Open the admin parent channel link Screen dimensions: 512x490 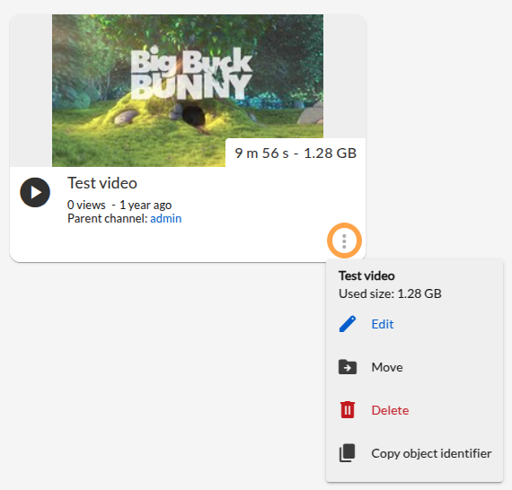point(166,219)
